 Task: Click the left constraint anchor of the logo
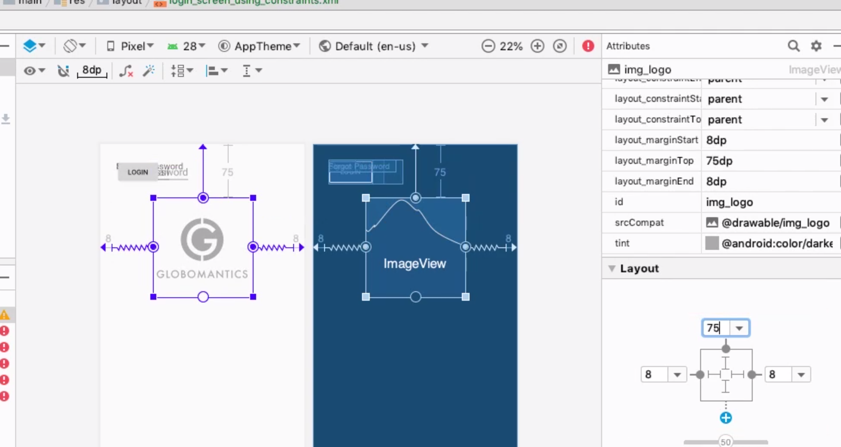(153, 247)
